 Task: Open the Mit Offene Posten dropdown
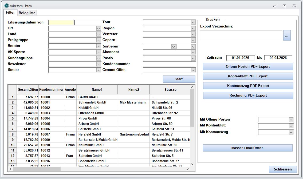291,120
